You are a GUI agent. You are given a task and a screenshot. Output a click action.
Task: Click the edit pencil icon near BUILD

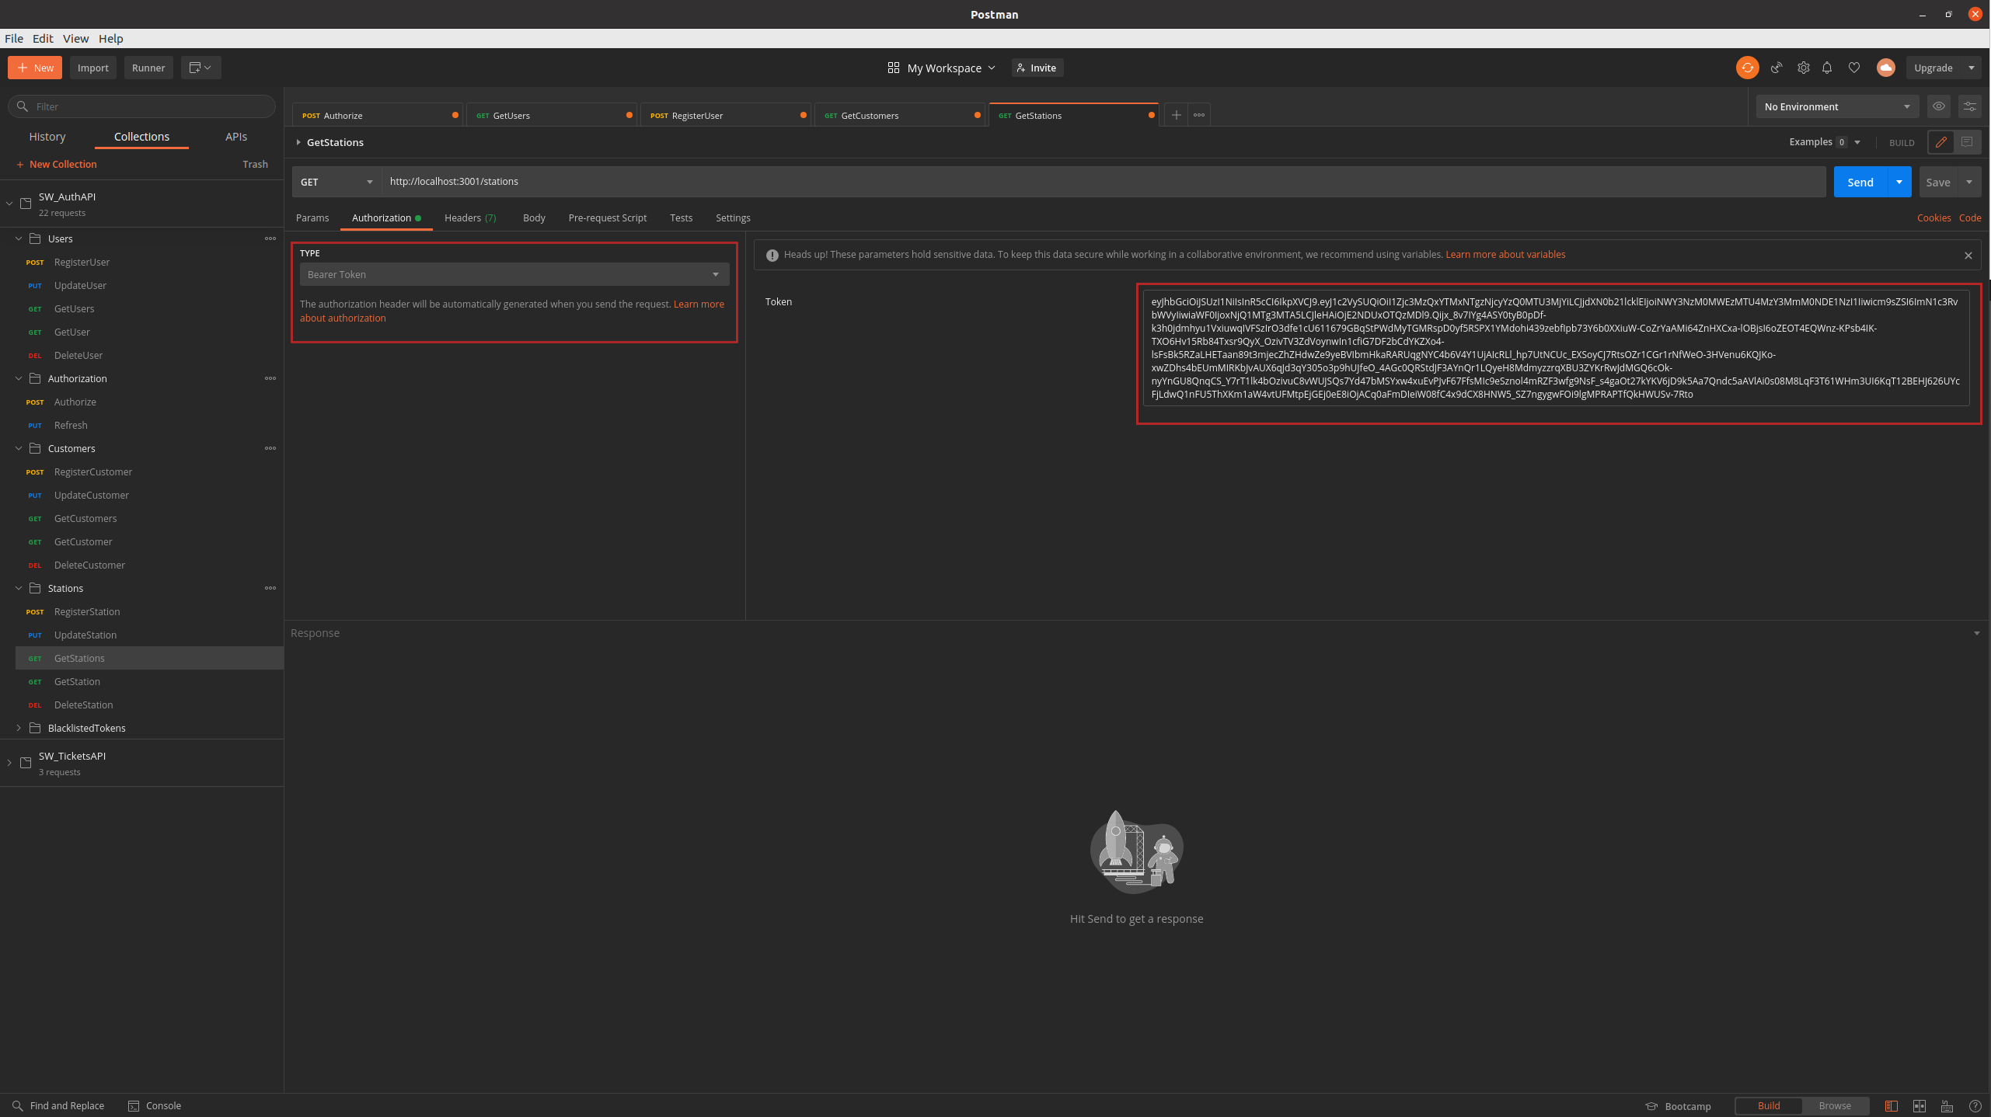pos(1940,142)
